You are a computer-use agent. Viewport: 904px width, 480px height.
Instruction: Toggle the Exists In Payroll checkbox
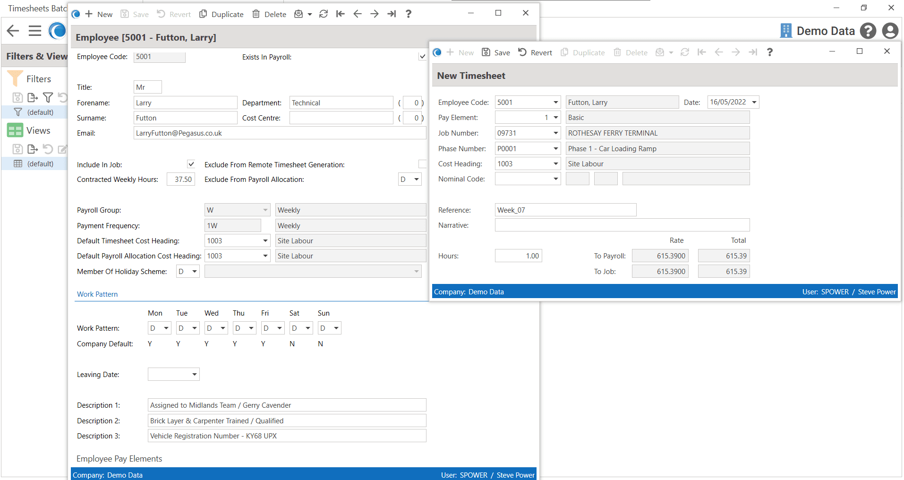pos(422,57)
